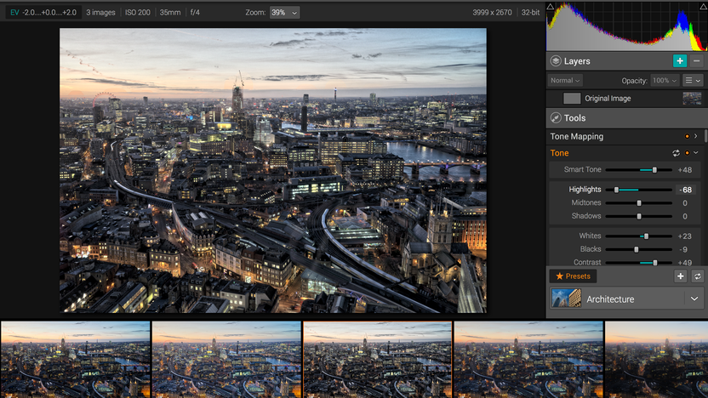This screenshot has height=398, width=708.
Task: Open the layer options list menu
Action: tap(693, 80)
